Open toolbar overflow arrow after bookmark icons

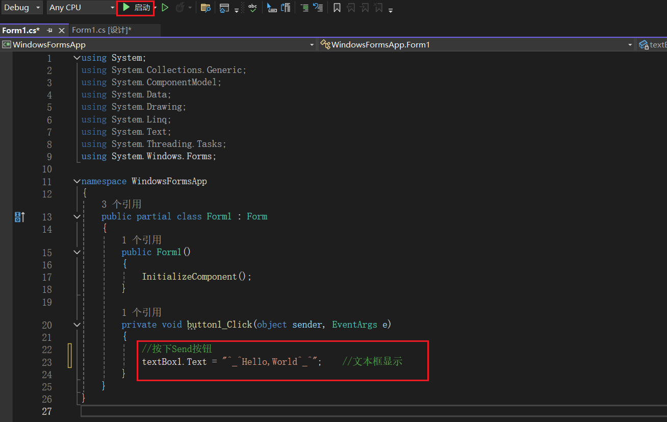pyautogui.click(x=391, y=10)
